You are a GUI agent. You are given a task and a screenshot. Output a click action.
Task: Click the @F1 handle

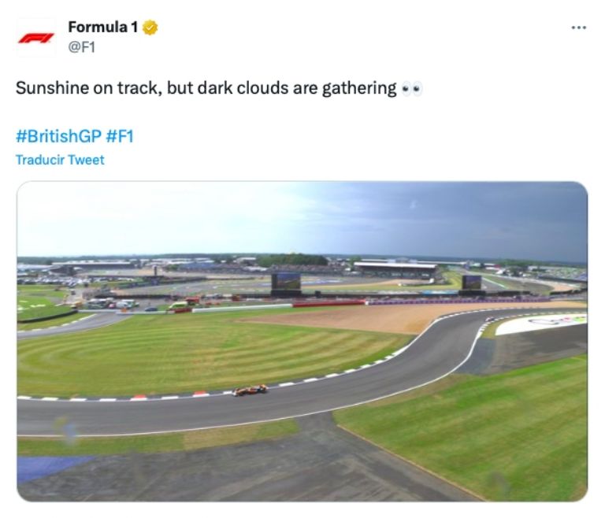point(82,46)
